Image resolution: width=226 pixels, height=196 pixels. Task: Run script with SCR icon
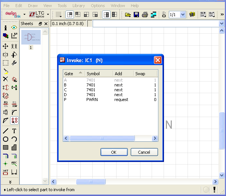click(x=203, y=15)
